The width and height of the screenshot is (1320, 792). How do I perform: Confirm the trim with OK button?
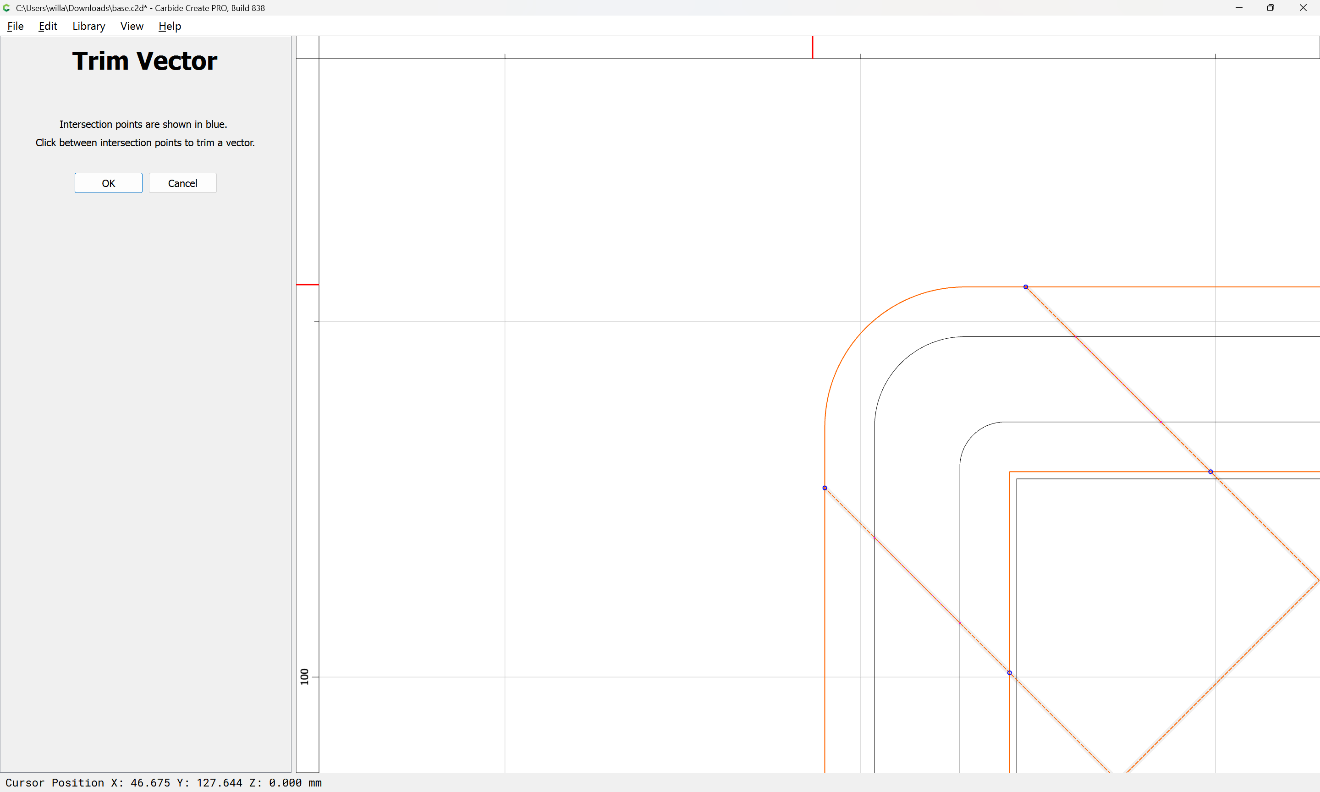coord(108,183)
